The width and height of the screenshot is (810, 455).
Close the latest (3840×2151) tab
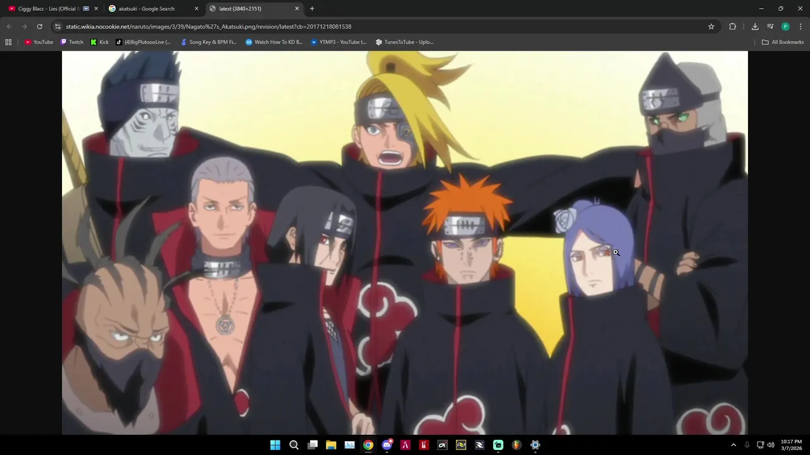coord(297,9)
